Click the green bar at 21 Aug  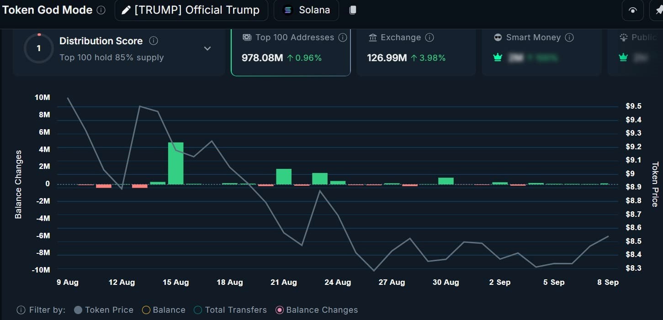tap(284, 177)
